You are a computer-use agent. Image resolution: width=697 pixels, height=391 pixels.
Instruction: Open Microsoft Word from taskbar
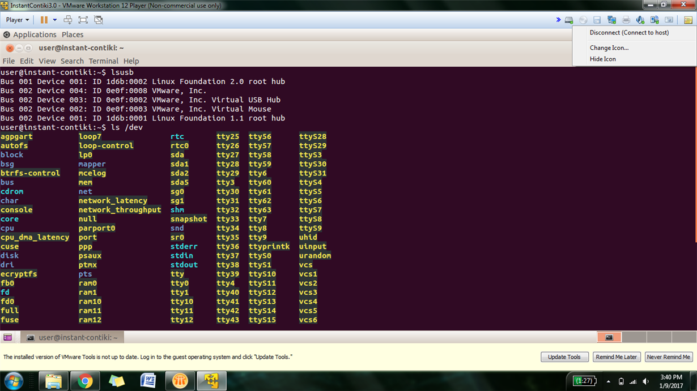[148, 381]
